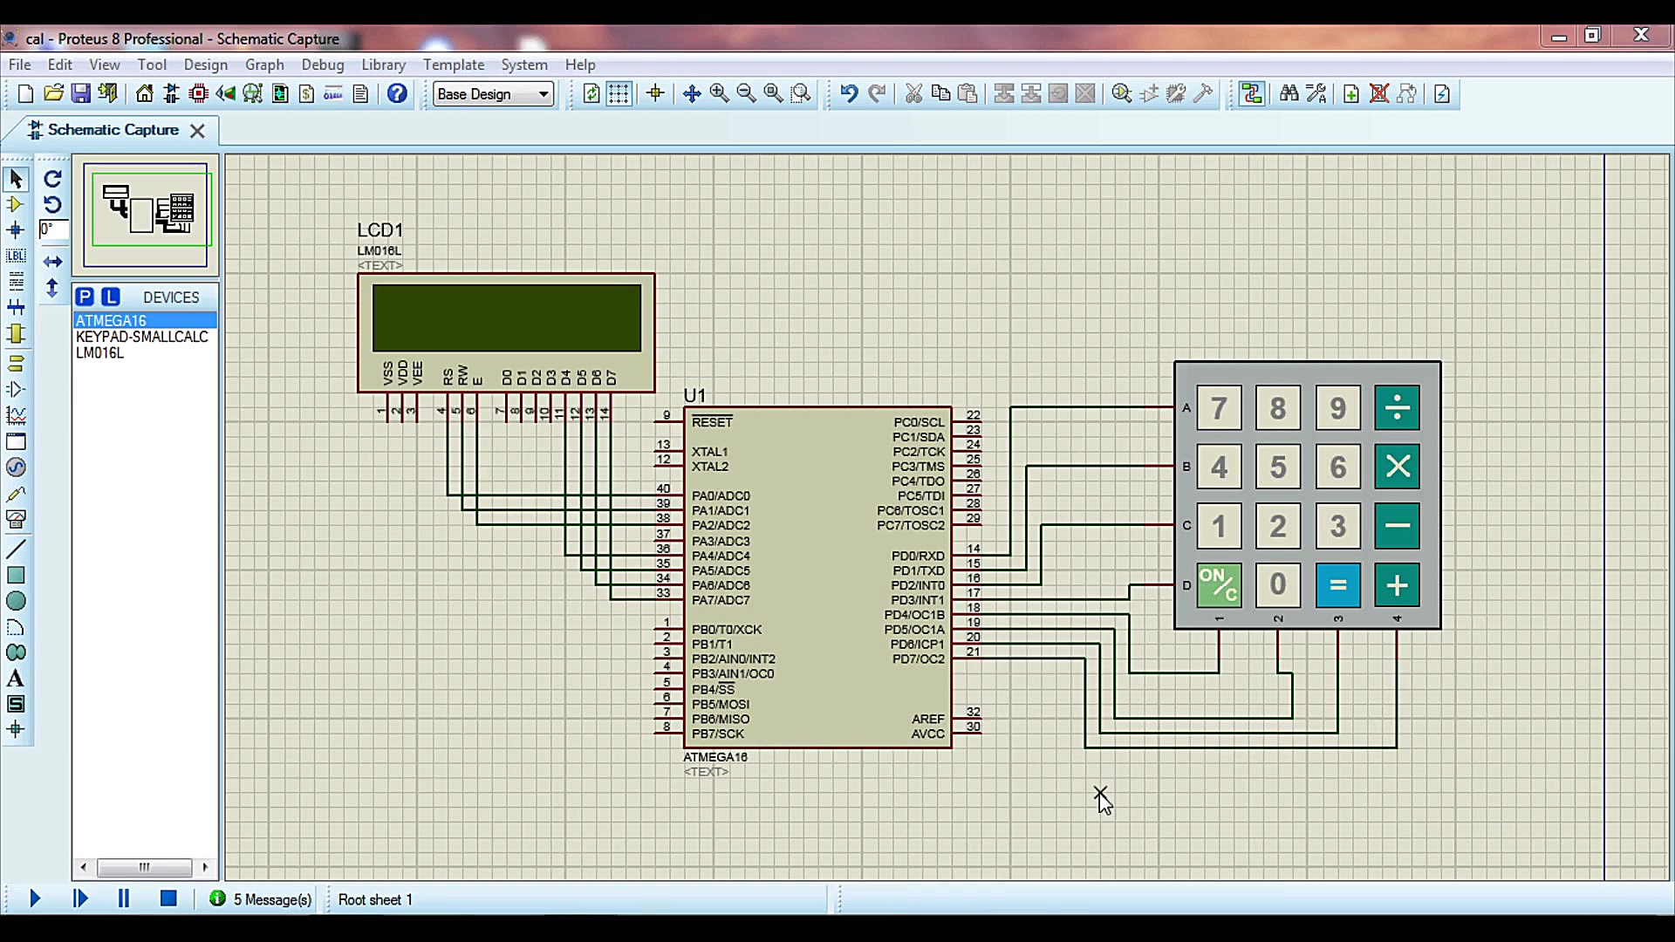This screenshot has width=1675, height=942.
Task: Open the Library menu
Action: [x=383, y=65]
